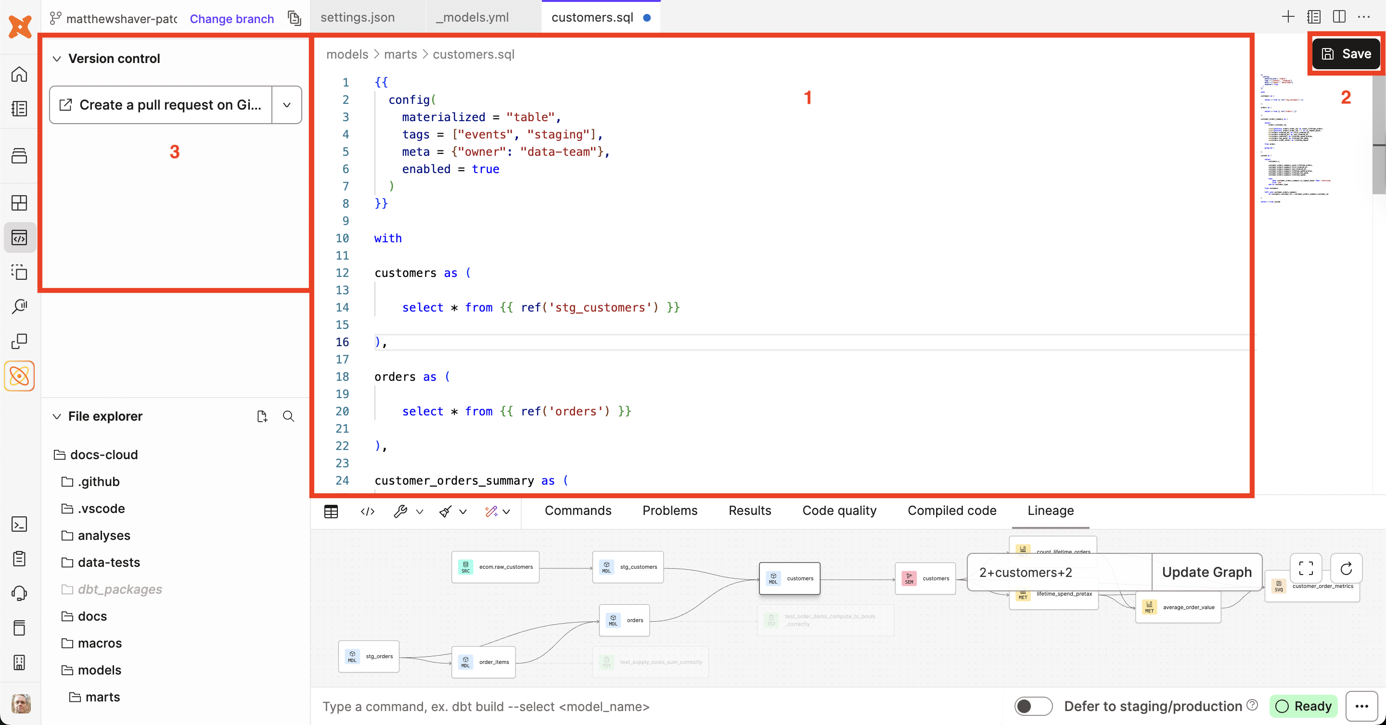The image size is (1386, 725).
Task: Compile code with the </> icon
Action: coord(367,512)
